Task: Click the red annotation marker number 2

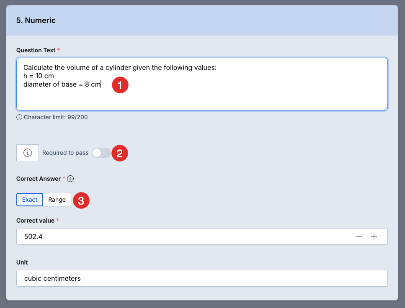Action: [120, 153]
